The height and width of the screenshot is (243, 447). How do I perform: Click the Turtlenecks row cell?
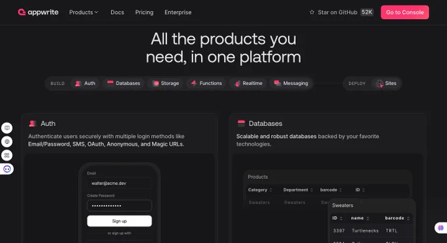pyautogui.click(x=365, y=231)
